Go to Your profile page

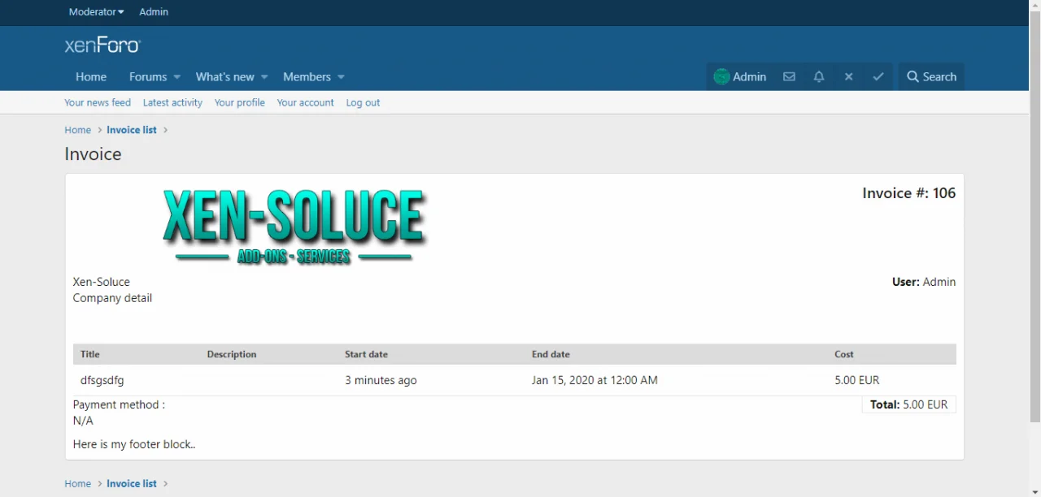(x=239, y=103)
